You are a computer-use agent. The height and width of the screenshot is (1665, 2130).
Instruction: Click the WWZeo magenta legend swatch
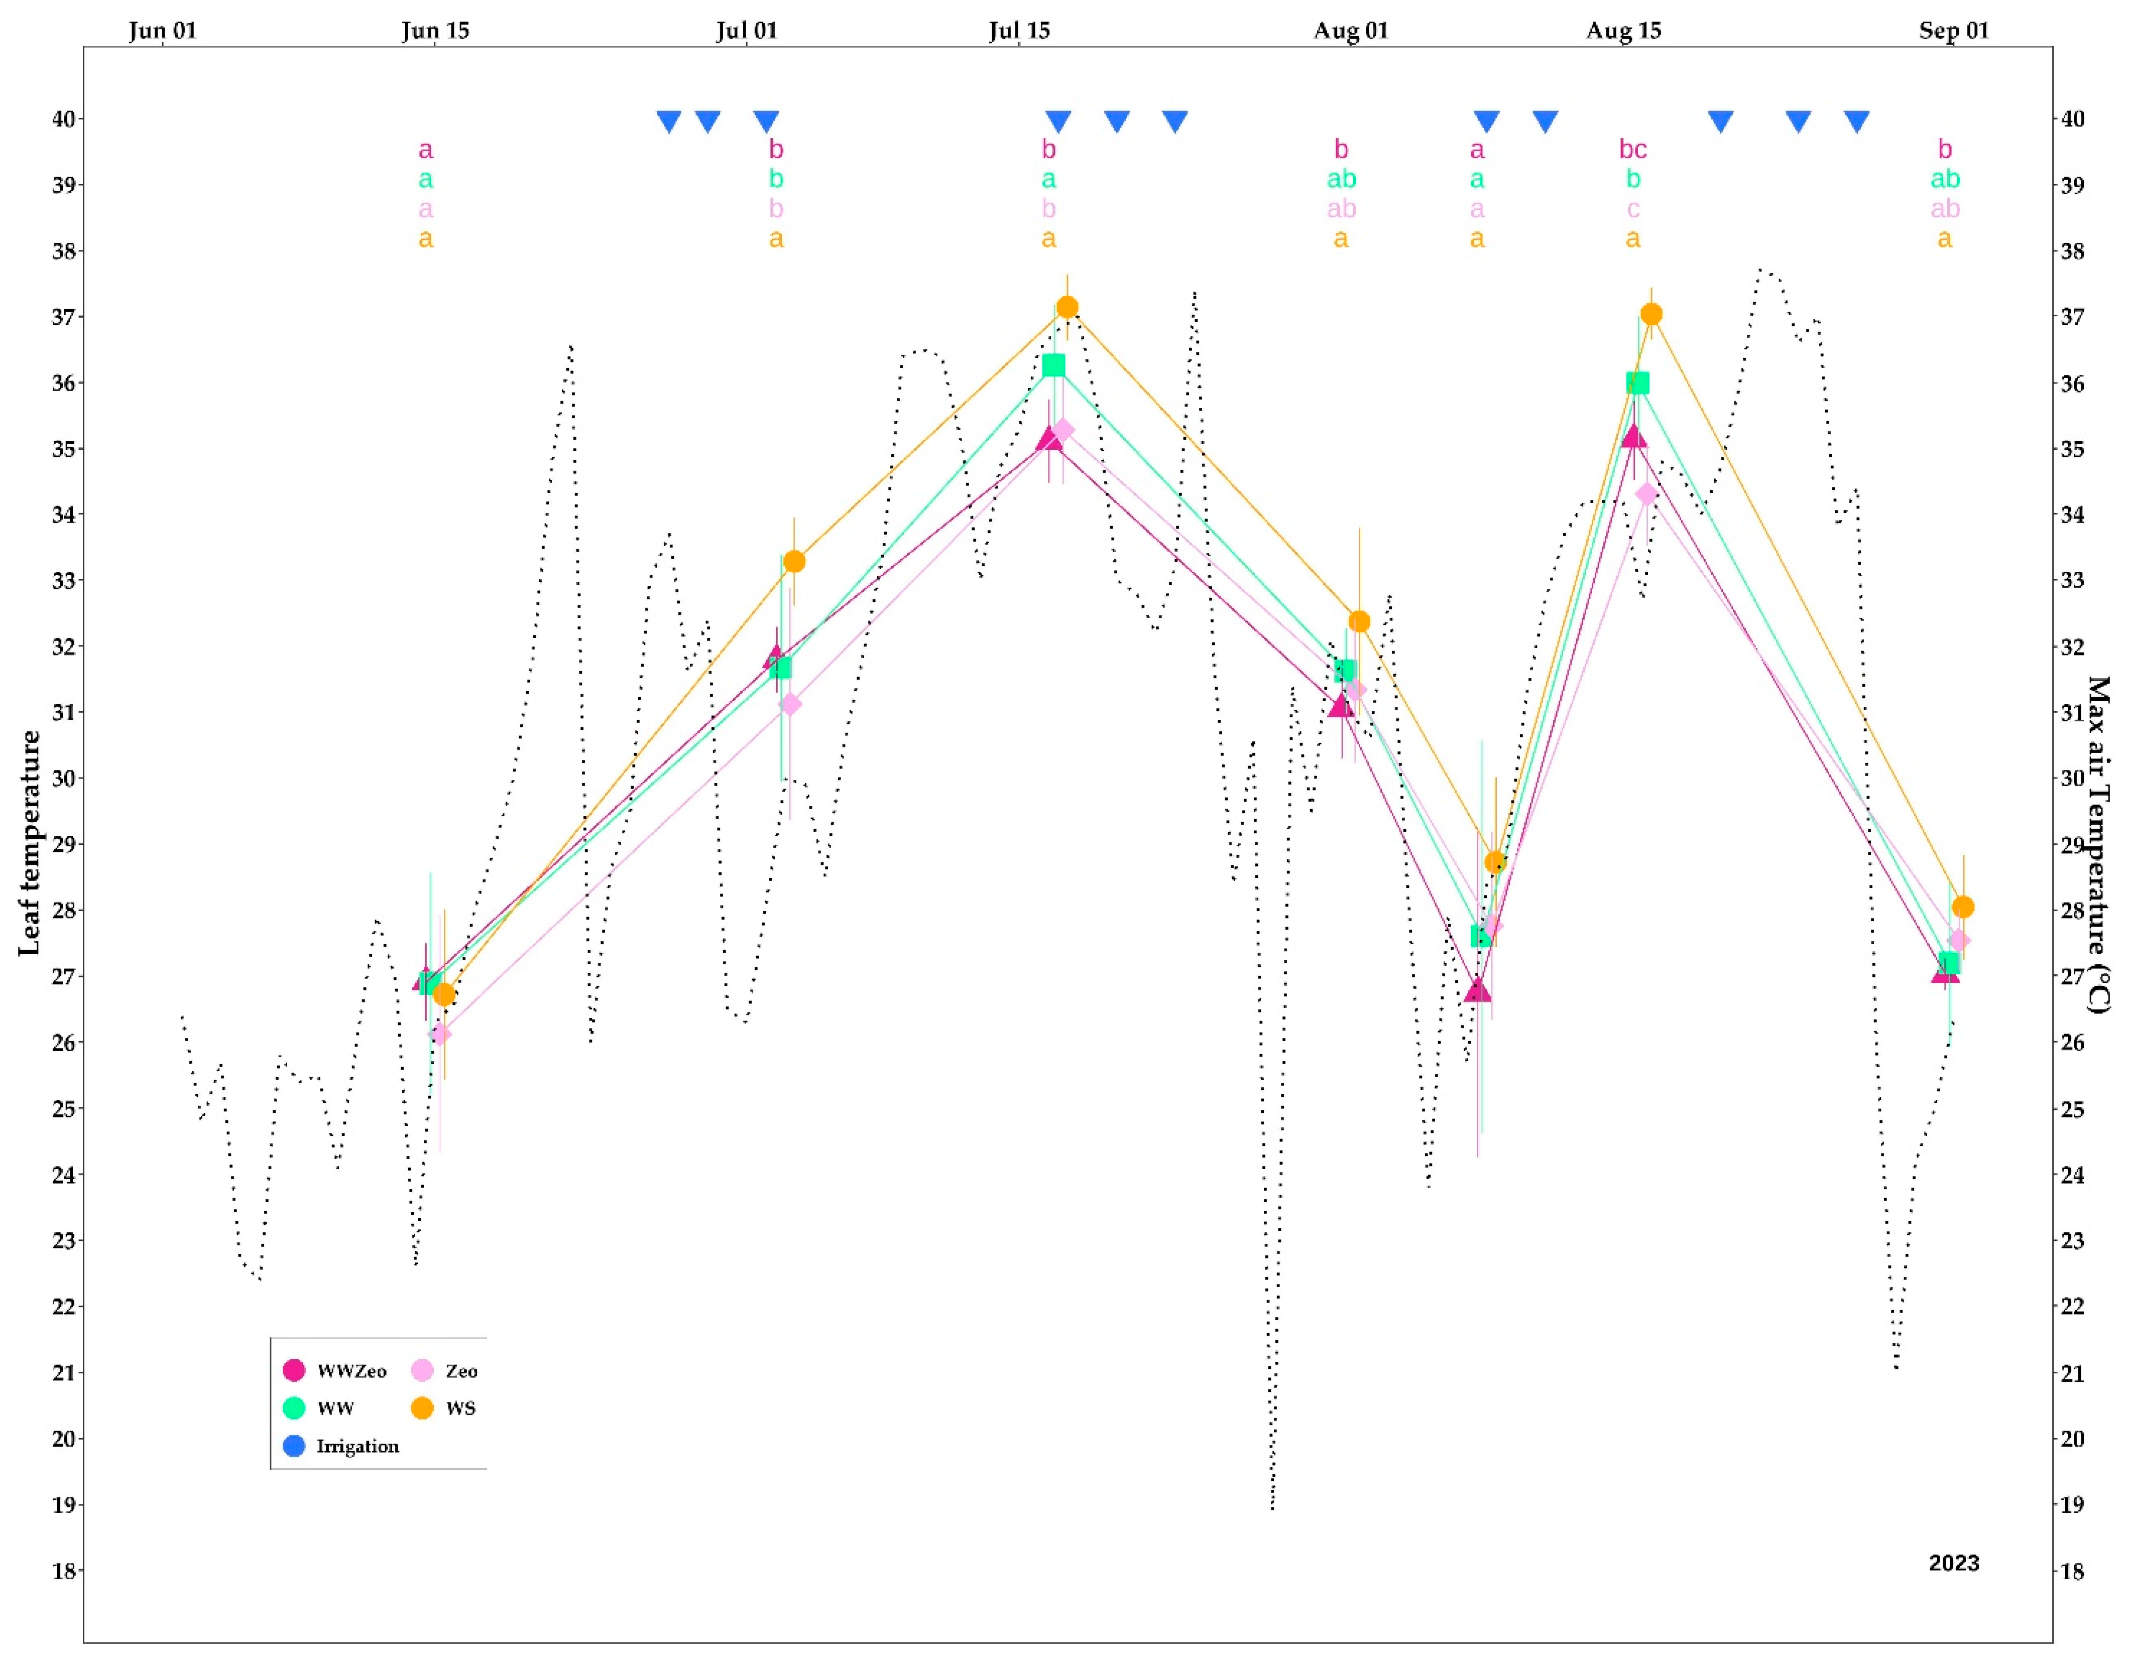[x=294, y=1370]
